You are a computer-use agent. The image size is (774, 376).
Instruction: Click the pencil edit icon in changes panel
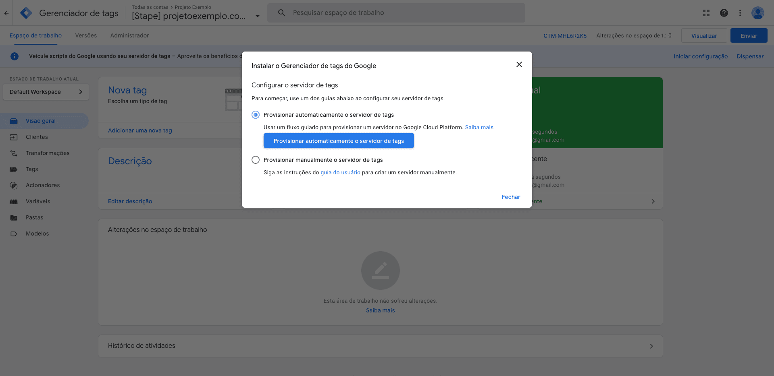tap(381, 271)
